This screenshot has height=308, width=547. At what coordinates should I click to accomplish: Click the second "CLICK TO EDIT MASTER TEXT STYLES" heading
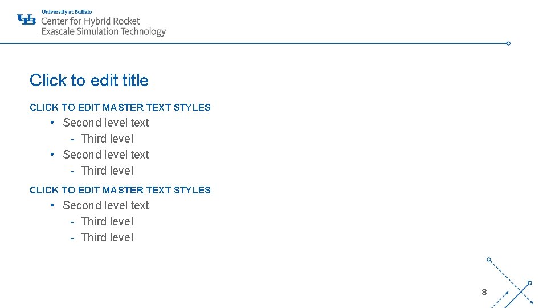click(x=120, y=190)
